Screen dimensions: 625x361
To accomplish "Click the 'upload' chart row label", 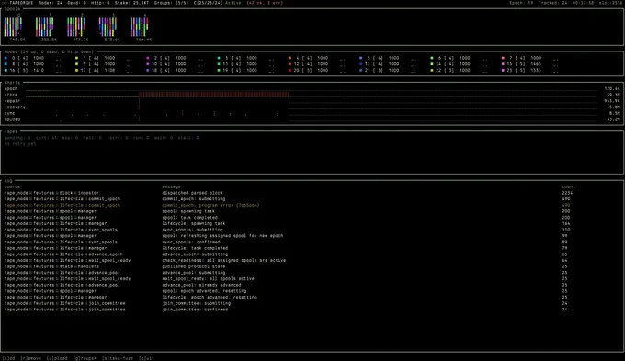I will (x=12, y=119).
